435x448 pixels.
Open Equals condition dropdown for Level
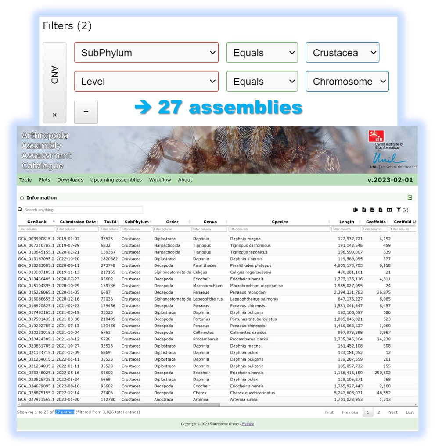(x=262, y=82)
